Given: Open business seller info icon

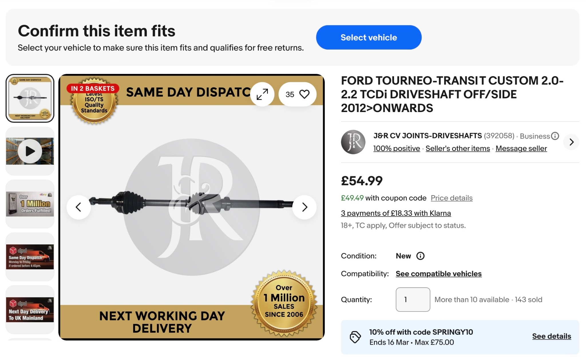Looking at the screenshot, I should point(555,136).
